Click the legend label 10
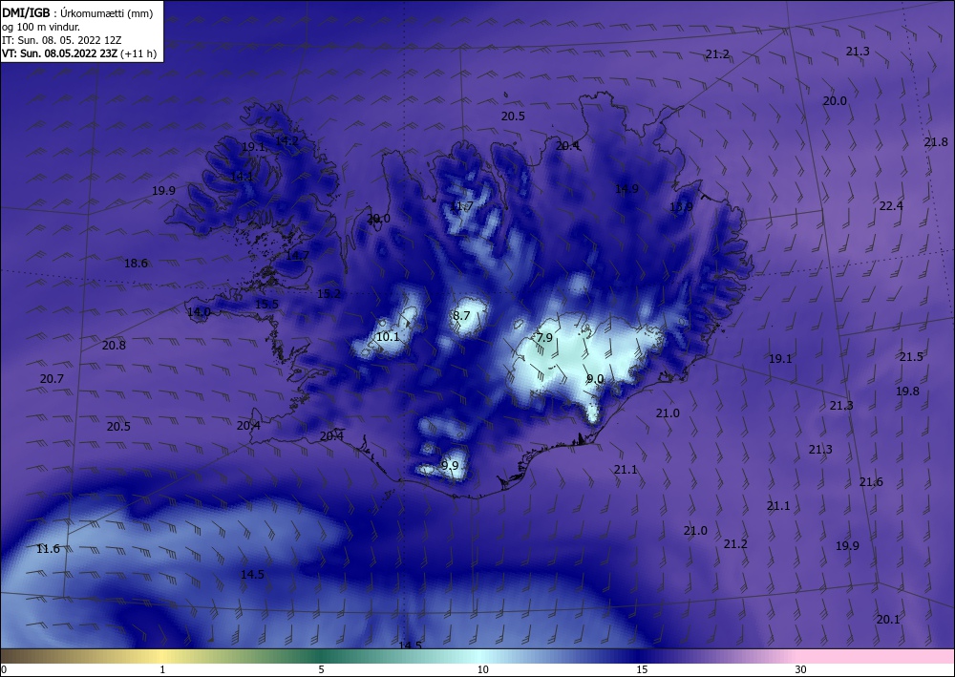 click(x=482, y=669)
